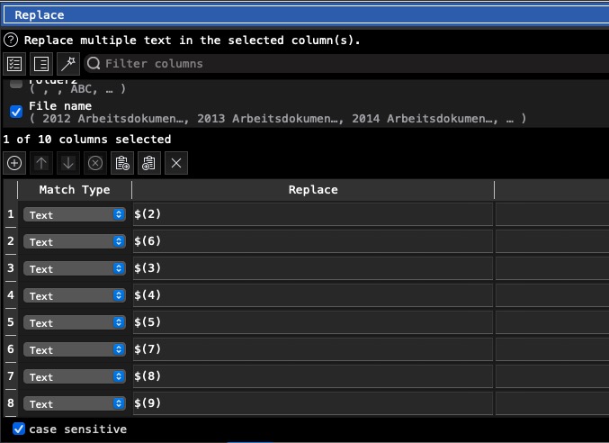
Task: Open Match Type dropdown in row 4
Action: [74, 296]
